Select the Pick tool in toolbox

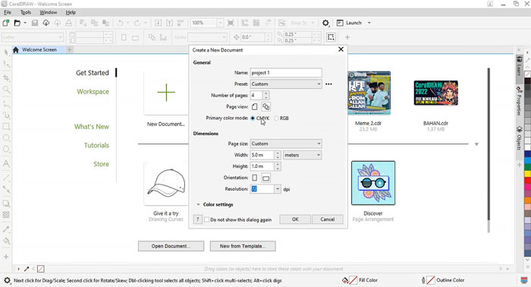click(6, 52)
